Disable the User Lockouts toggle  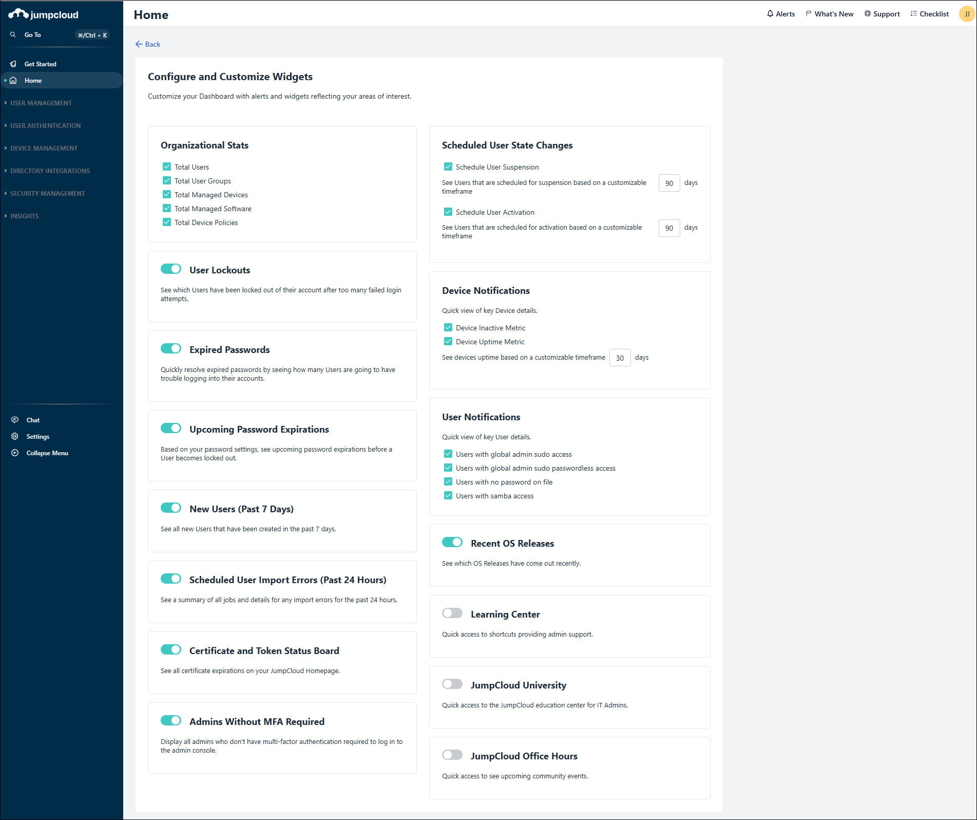171,269
